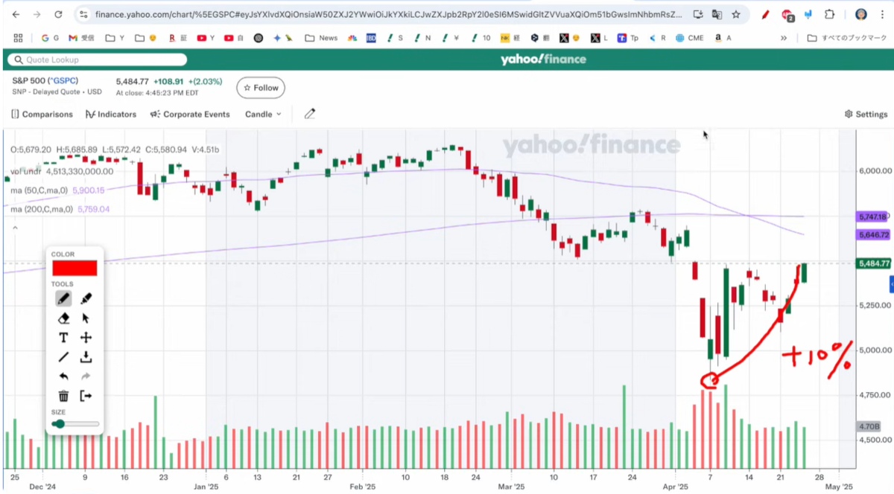Click the vol undr indicator label

[x=25, y=171]
